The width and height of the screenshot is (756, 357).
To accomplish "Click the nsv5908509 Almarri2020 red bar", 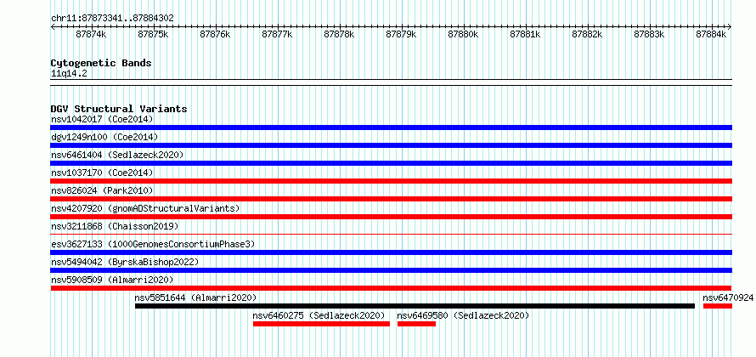I will pyautogui.click(x=391, y=288).
